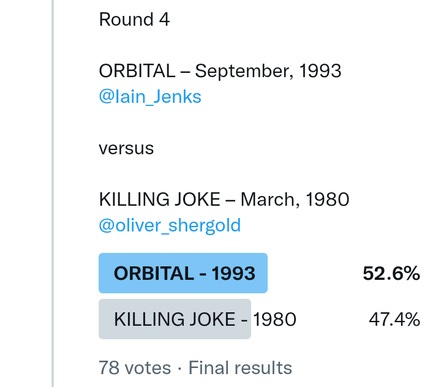Click the dot separator before Final results

[179, 368]
